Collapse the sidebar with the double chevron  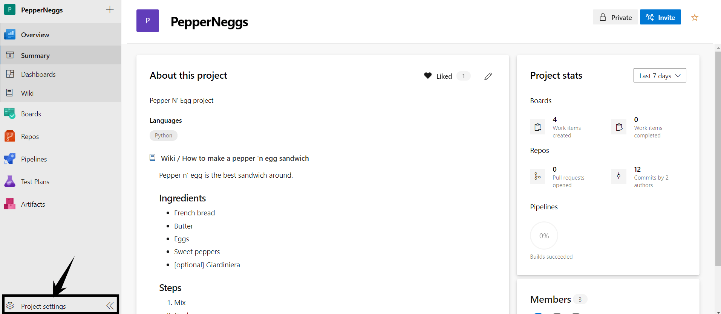click(110, 306)
